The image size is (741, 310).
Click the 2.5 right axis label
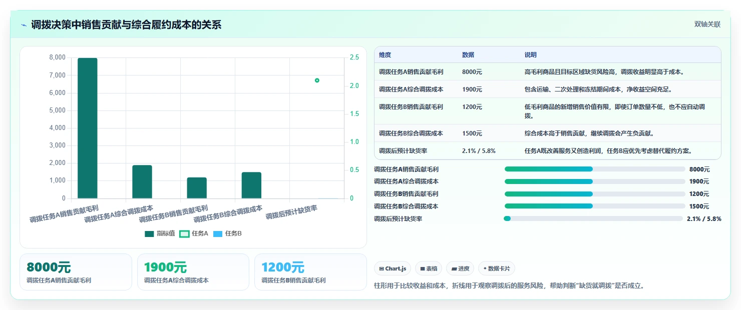[x=354, y=57]
